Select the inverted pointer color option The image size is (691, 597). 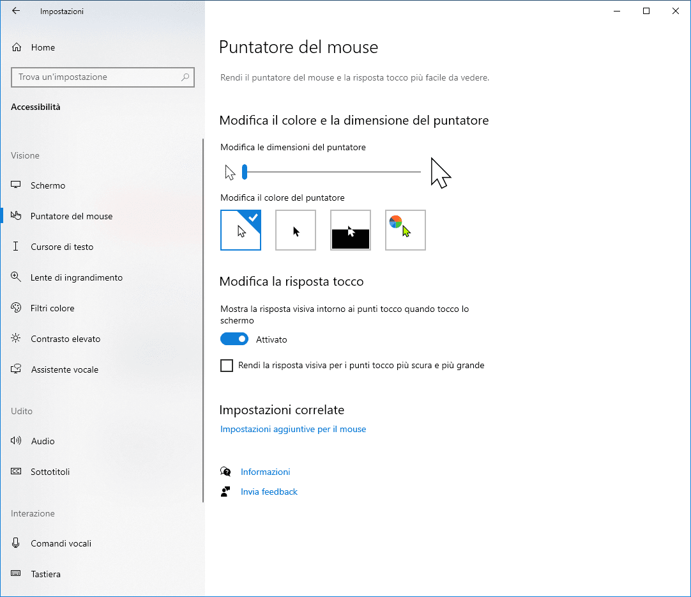[351, 230]
